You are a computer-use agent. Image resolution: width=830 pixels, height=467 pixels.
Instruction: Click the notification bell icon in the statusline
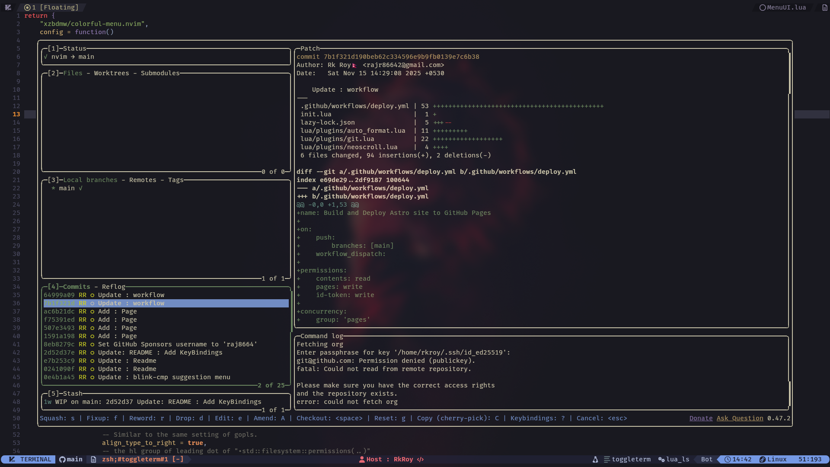click(x=595, y=460)
